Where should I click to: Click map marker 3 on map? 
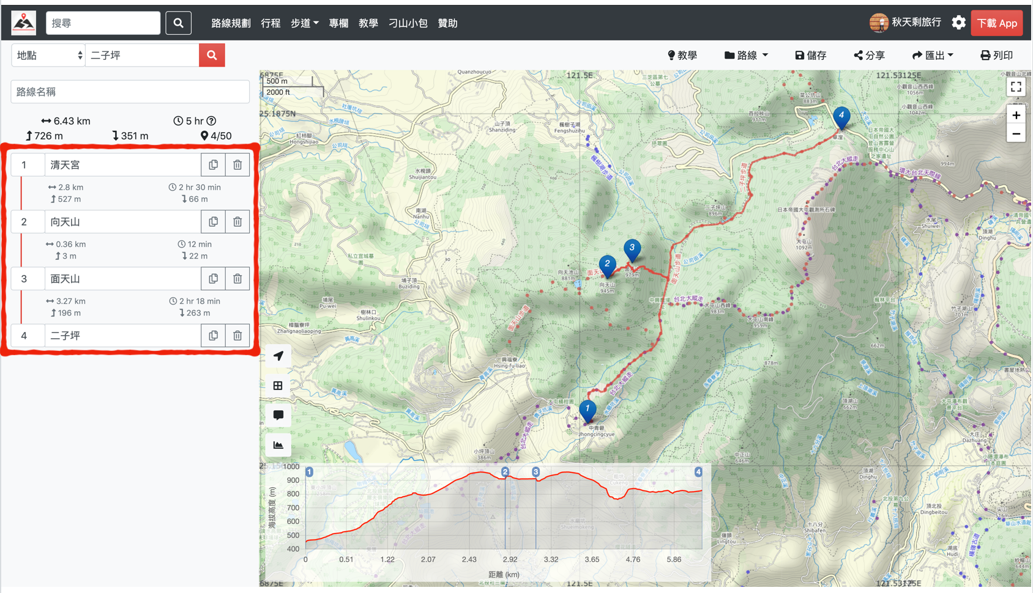pos(632,251)
